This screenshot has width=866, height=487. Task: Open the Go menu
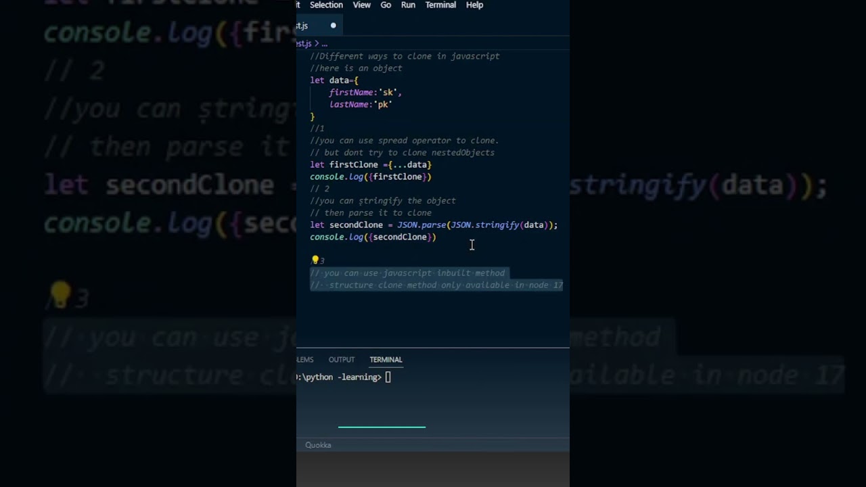click(x=386, y=5)
